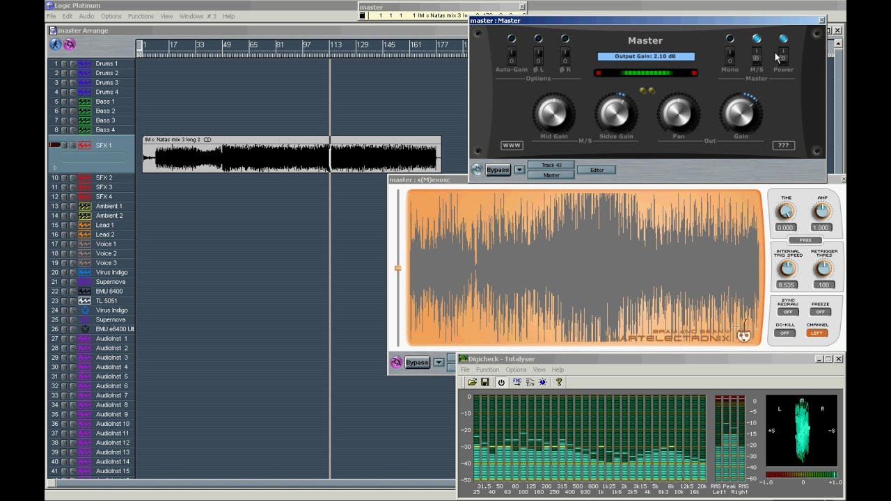891x501 pixels.
Task: Toggle Sync Redraw OFF button in oscilloscope
Action: pos(787,312)
